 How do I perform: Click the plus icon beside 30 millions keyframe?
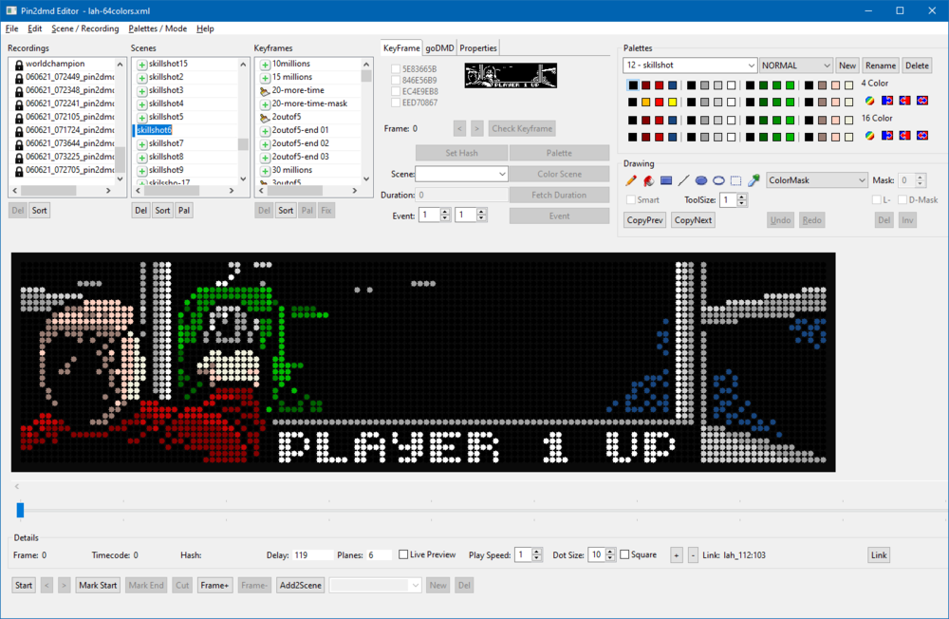point(265,171)
